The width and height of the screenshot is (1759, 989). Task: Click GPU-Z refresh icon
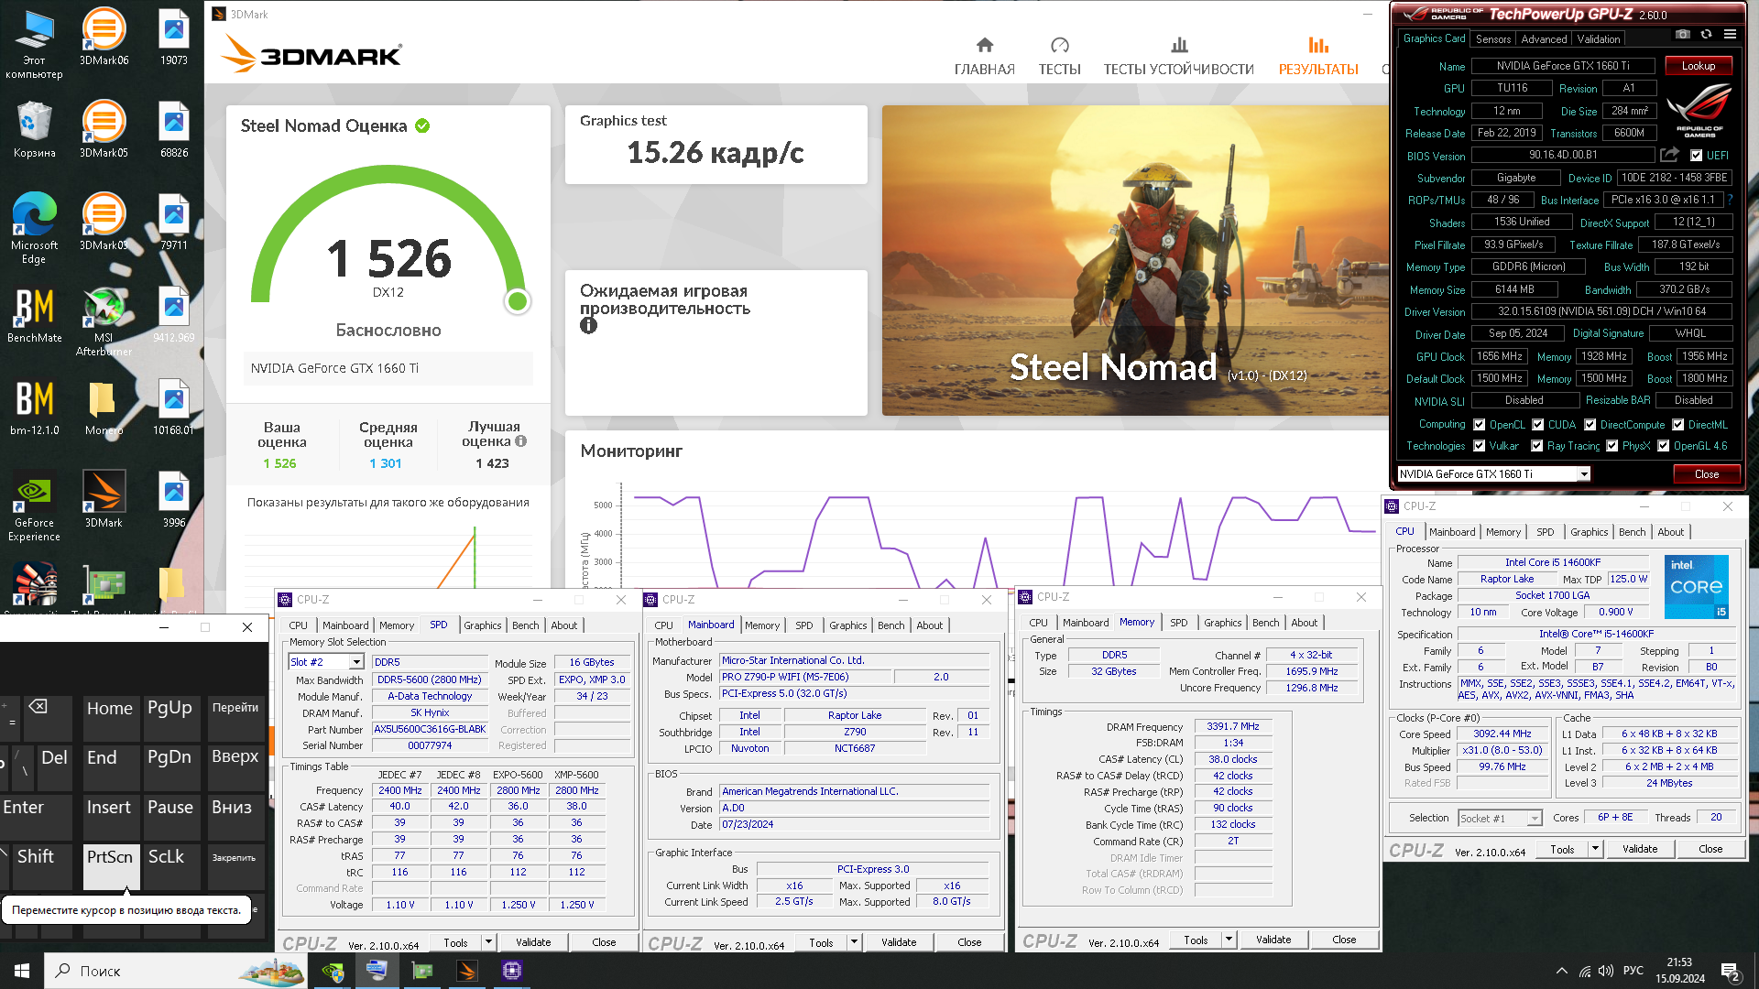[1706, 35]
